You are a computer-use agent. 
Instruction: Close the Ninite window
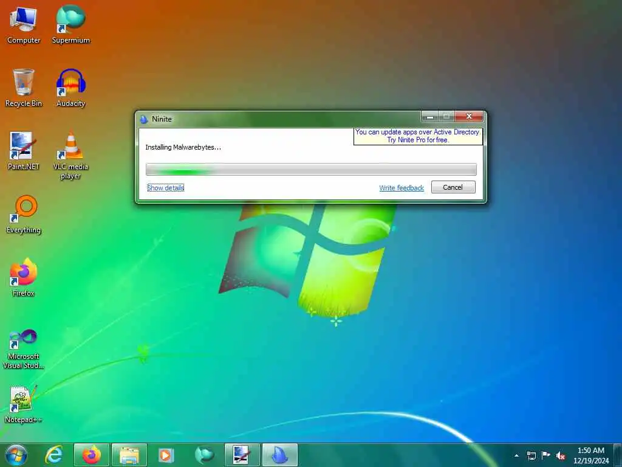pyautogui.click(x=469, y=116)
